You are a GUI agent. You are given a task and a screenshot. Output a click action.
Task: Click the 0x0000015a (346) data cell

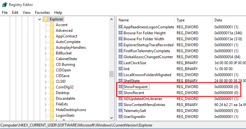tap(228, 33)
